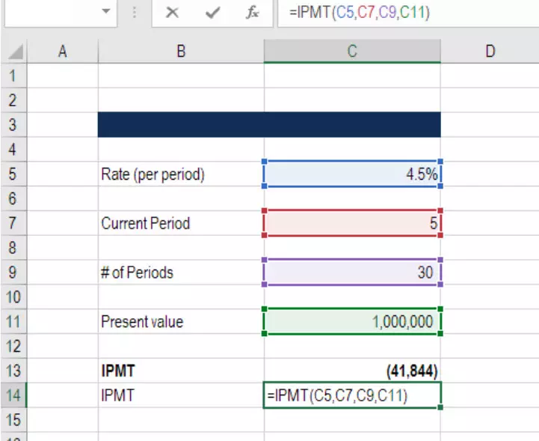The height and width of the screenshot is (441, 539).
Task: Click the 1,000,000 present value cell
Action: [x=352, y=321]
